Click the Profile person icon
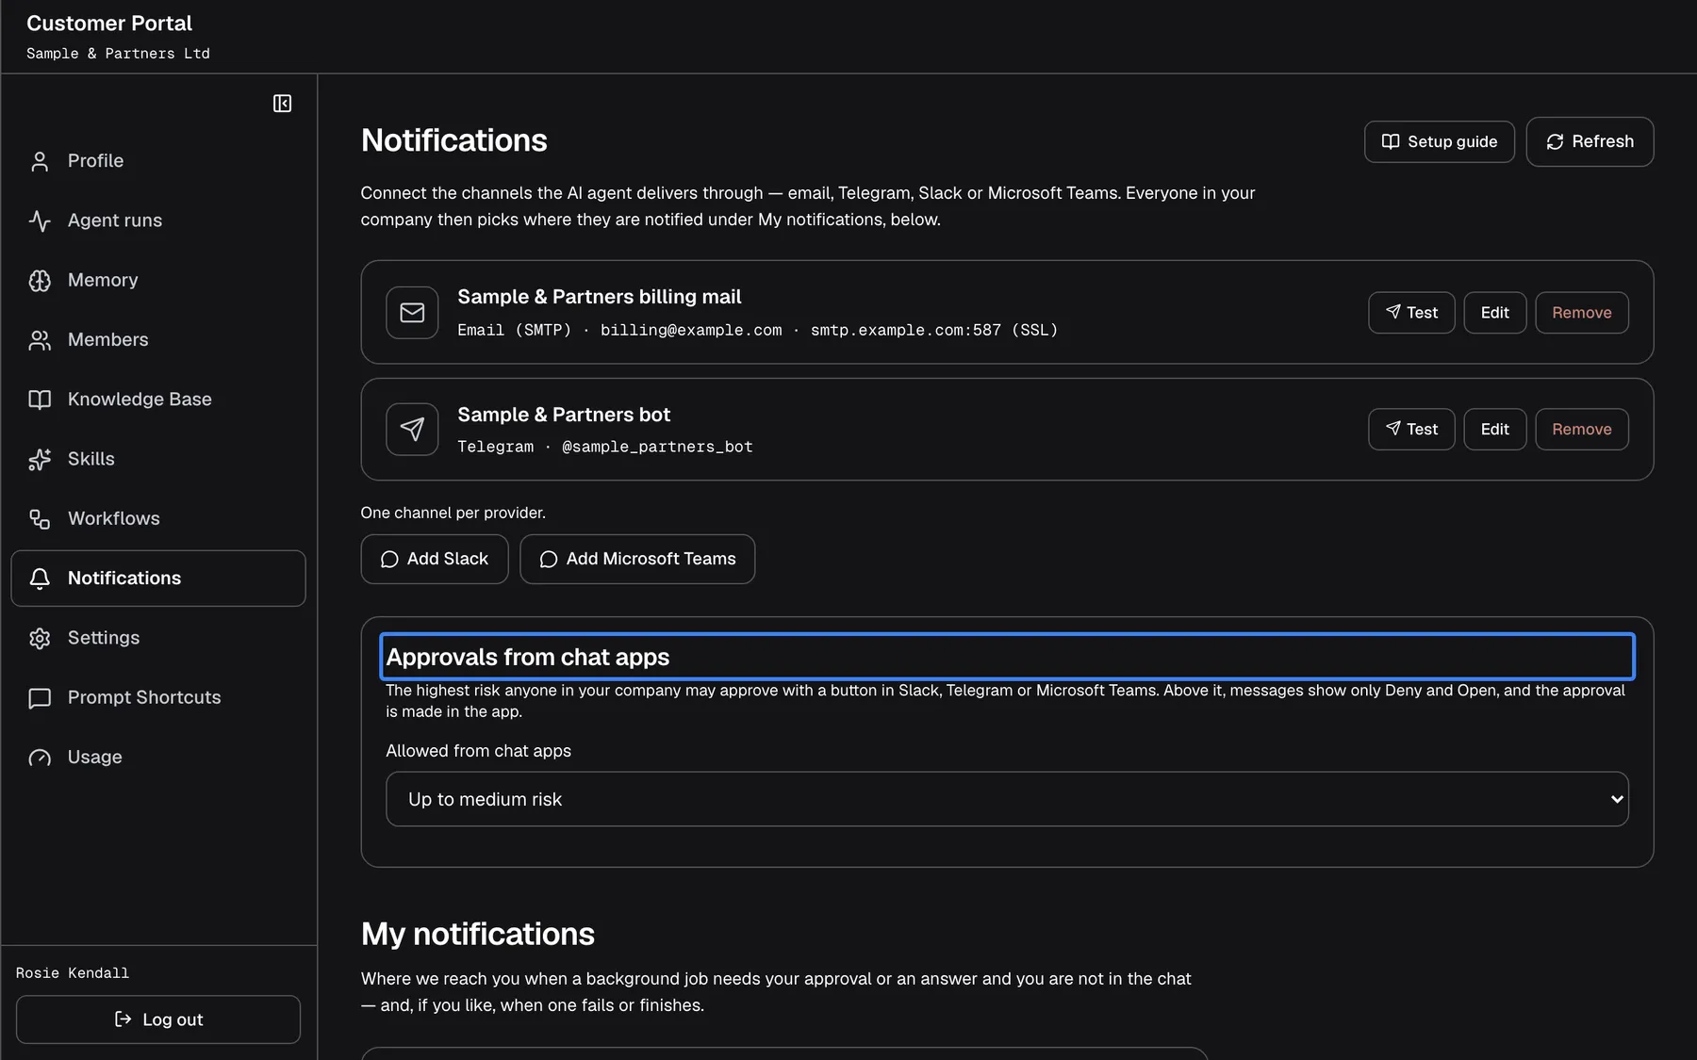This screenshot has width=1697, height=1060. [40, 161]
